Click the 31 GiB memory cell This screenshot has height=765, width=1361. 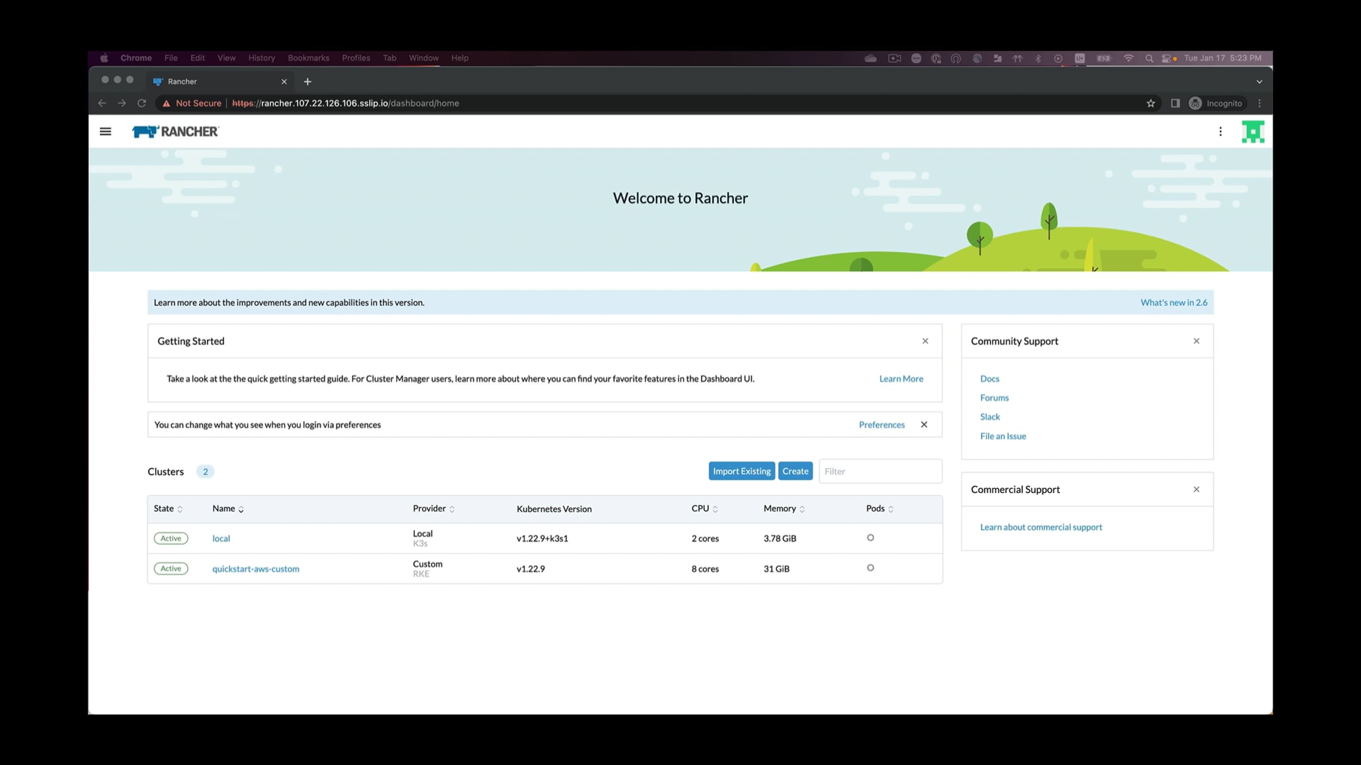[x=776, y=569]
